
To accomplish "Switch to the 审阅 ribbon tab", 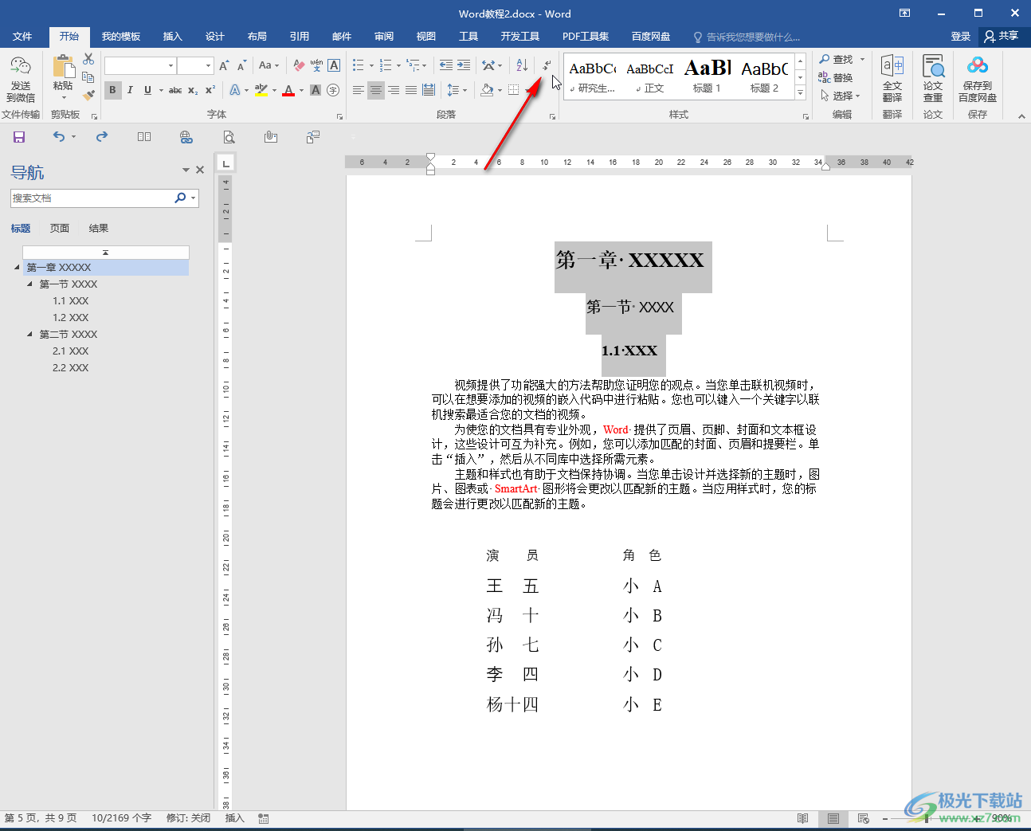I will (384, 37).
